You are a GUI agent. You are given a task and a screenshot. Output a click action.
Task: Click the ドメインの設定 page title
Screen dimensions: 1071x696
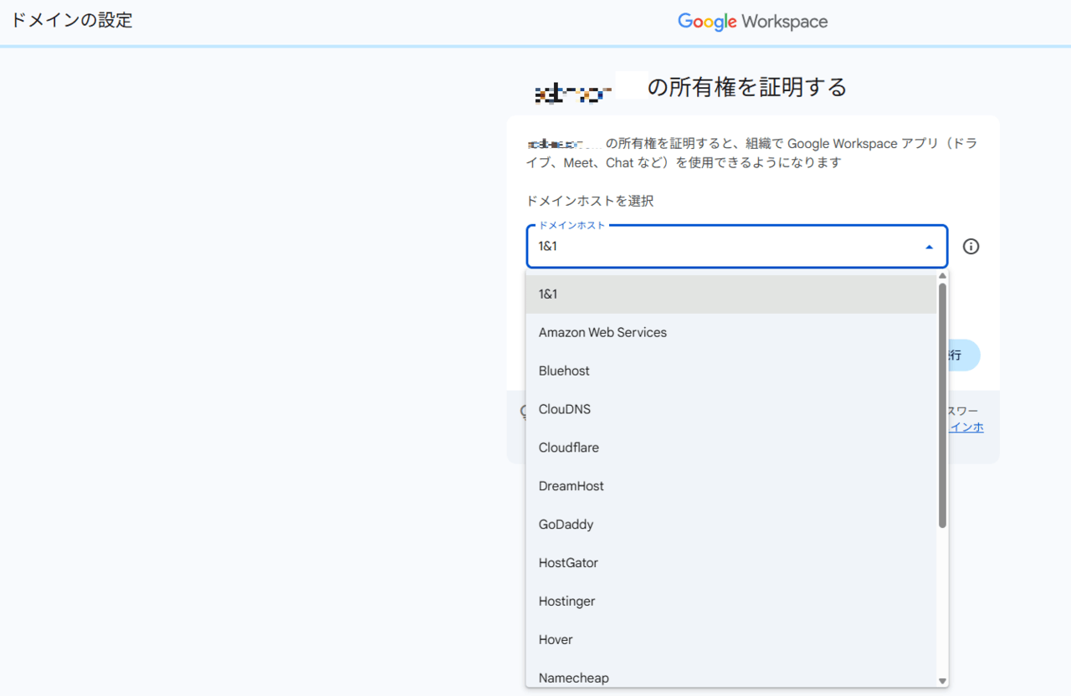point(71,20)
